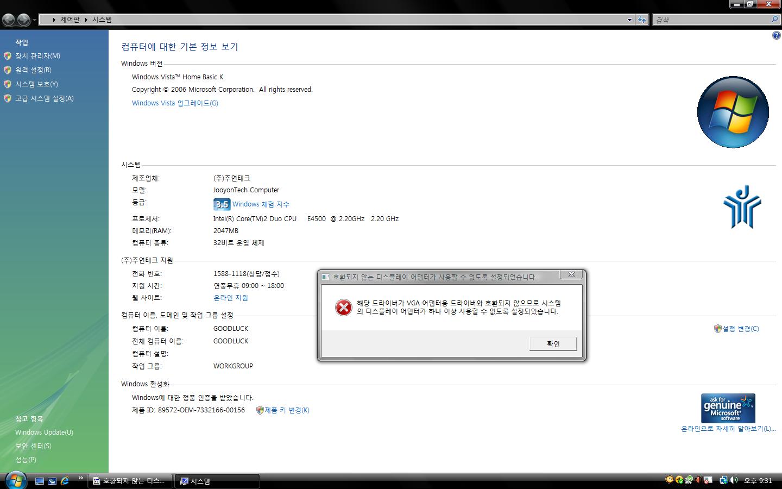Click the search magnifier icon
The height and width of the screenshot is (489, 782).
click(774, 20)
